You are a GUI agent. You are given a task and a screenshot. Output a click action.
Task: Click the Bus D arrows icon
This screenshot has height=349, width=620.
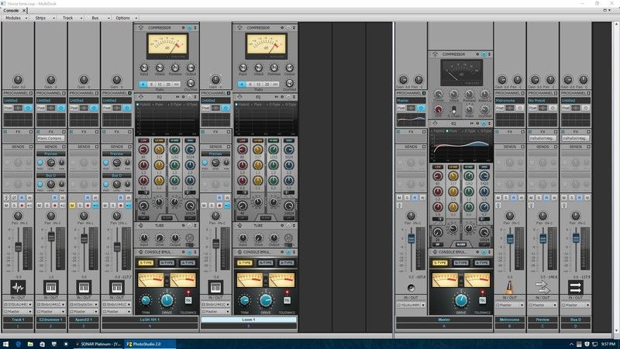pos(575,287)
